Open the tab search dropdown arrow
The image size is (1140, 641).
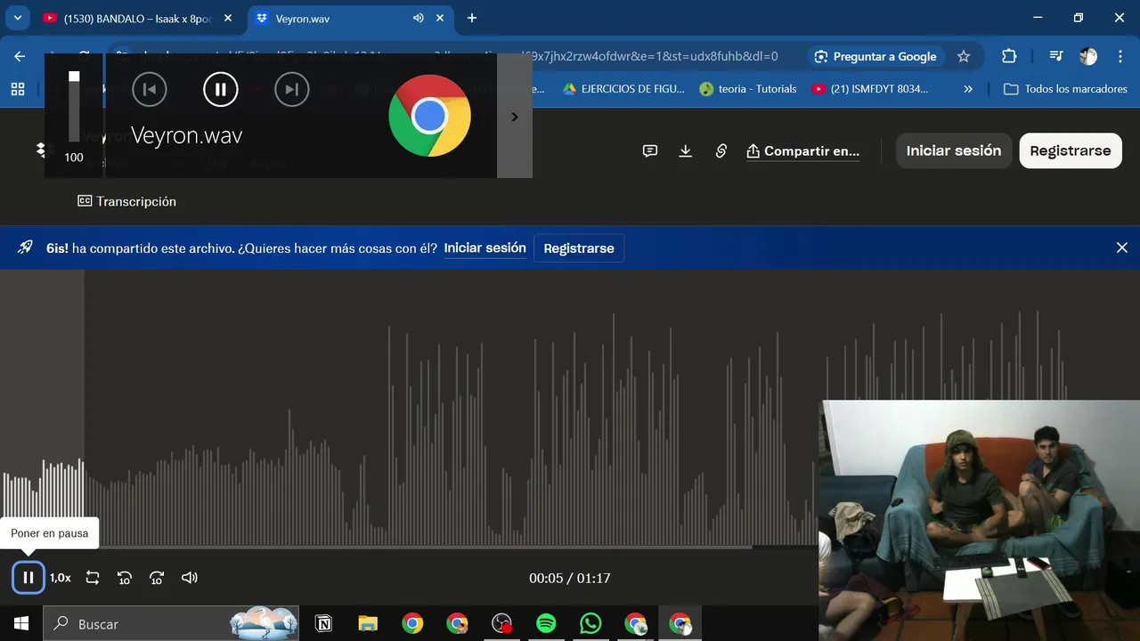(17, 18)
